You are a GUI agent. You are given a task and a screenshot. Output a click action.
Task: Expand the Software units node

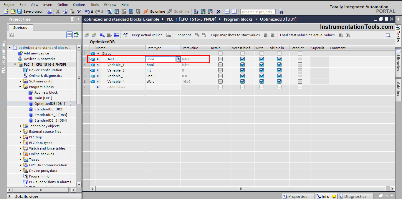(x=21, y=81)
